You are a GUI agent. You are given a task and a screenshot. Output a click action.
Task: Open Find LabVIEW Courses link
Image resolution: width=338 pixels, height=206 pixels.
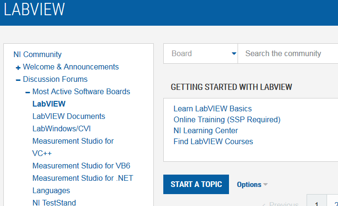tap(213, 141)
